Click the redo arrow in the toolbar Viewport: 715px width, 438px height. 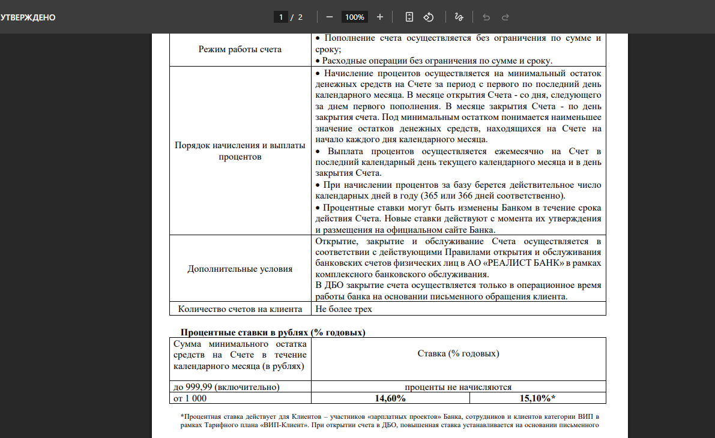(505, 17)
